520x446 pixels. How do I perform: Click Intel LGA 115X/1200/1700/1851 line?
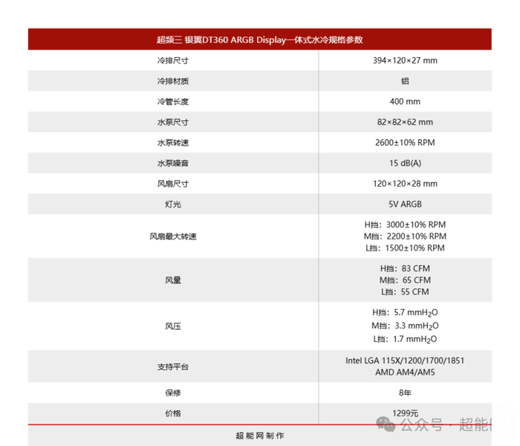coord(405,361)
